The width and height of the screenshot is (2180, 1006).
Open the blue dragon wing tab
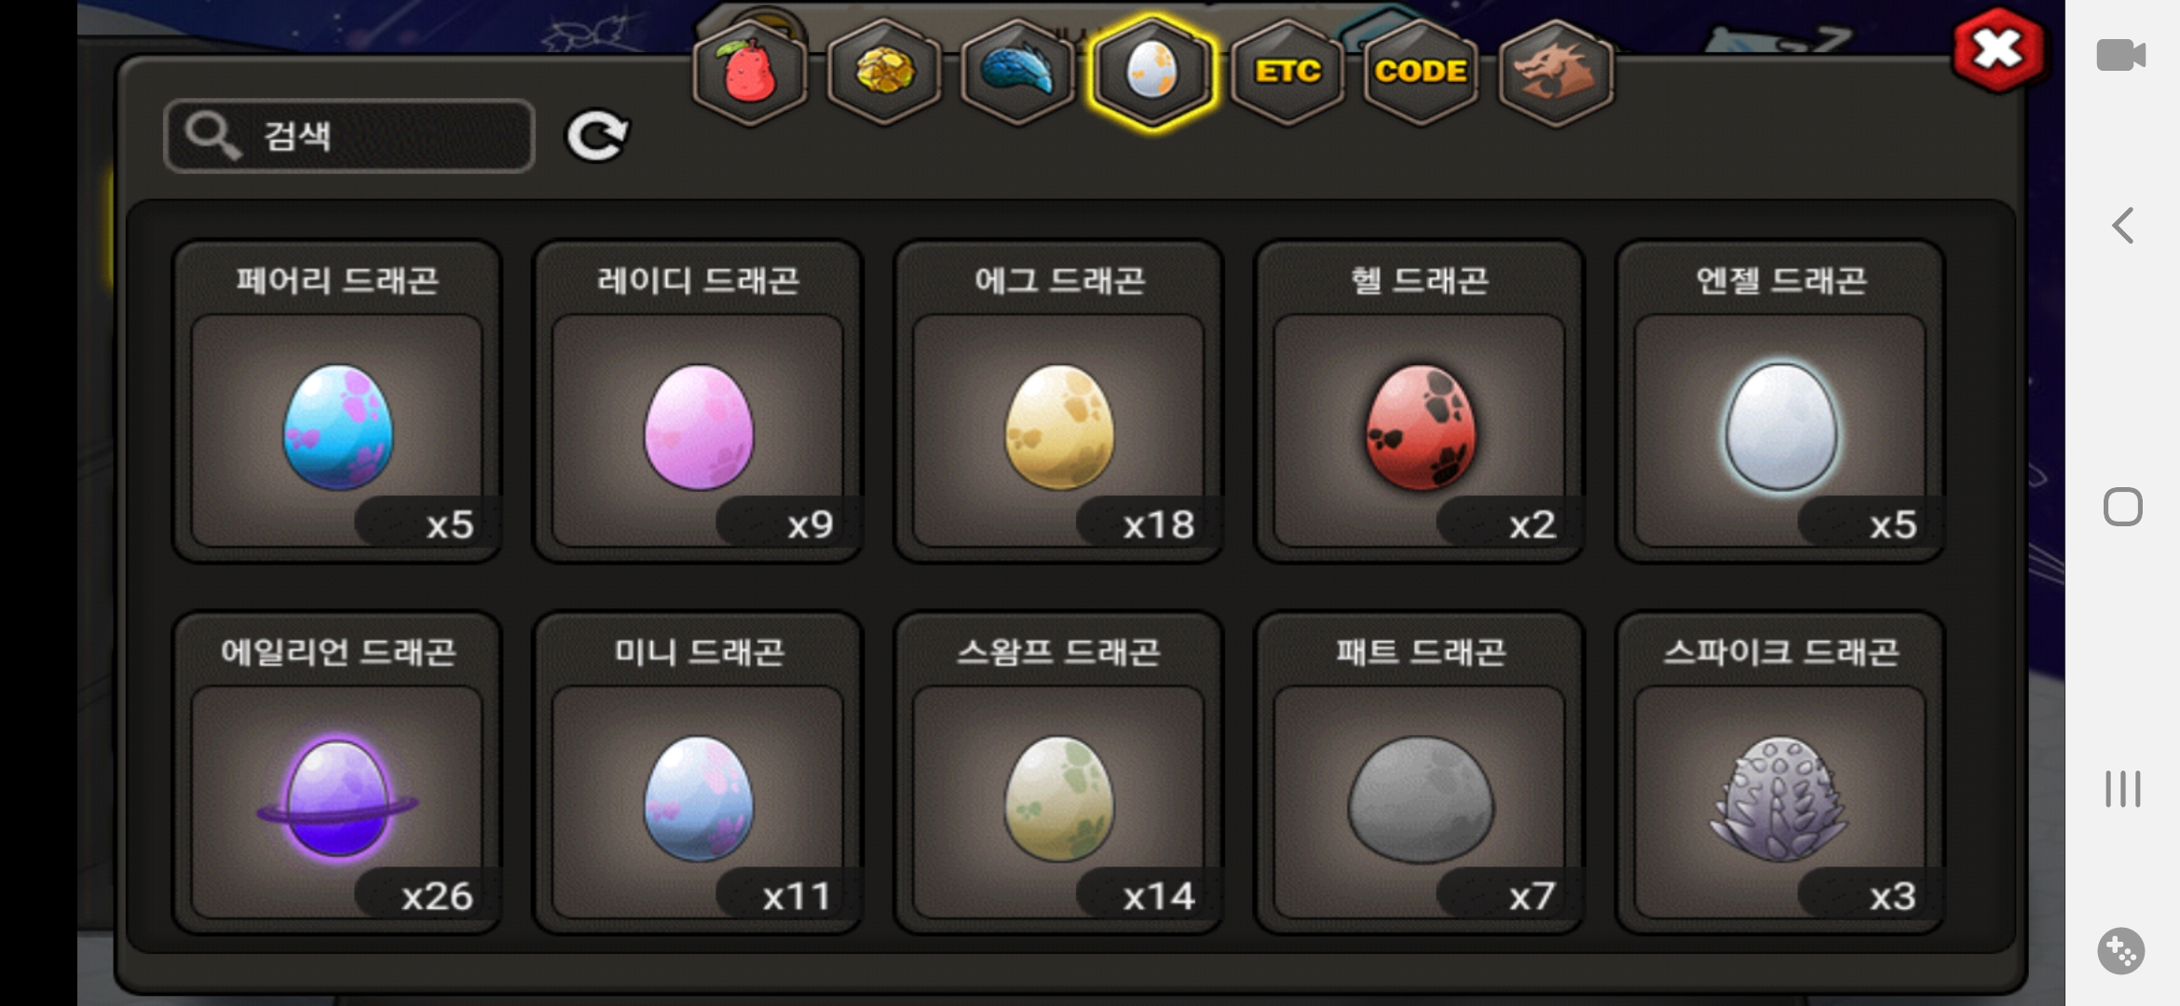tap(1018, 72)
